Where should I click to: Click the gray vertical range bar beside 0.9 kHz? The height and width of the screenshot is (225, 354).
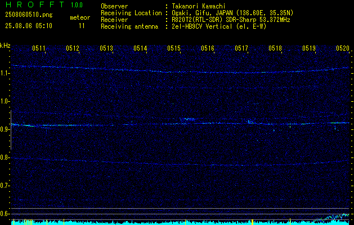11,130
